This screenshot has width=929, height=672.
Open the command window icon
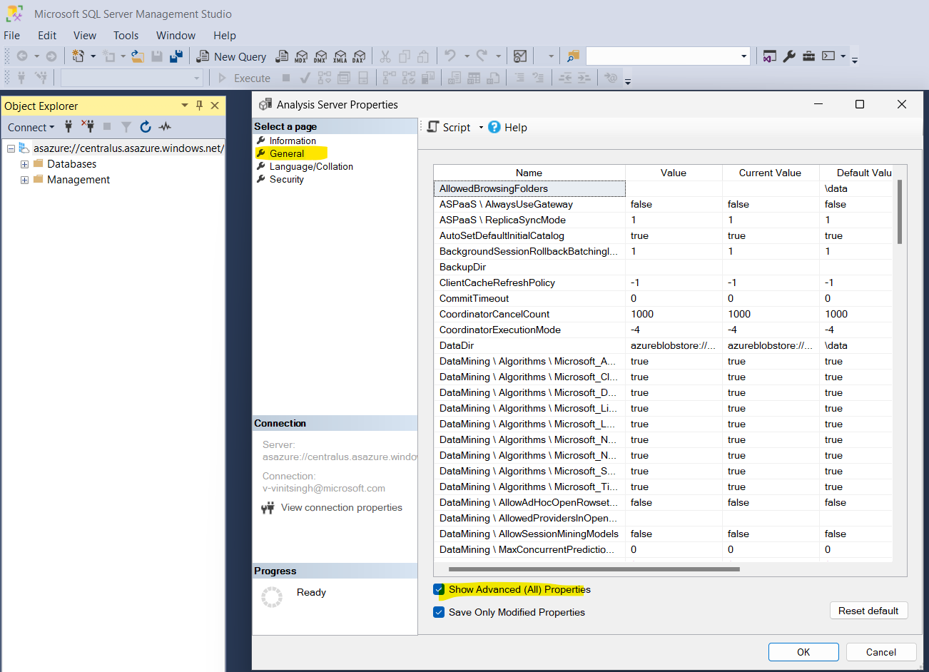tap(828, 56)
